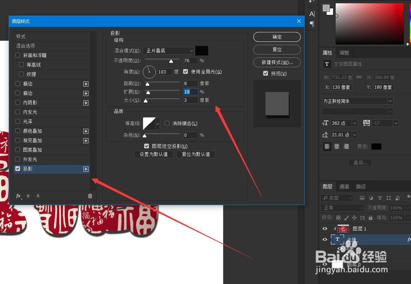Disable the 图层挖空投影 option
Image resolution: width=411 pixels, height=284 pixels.
click(x=147, y=146)
